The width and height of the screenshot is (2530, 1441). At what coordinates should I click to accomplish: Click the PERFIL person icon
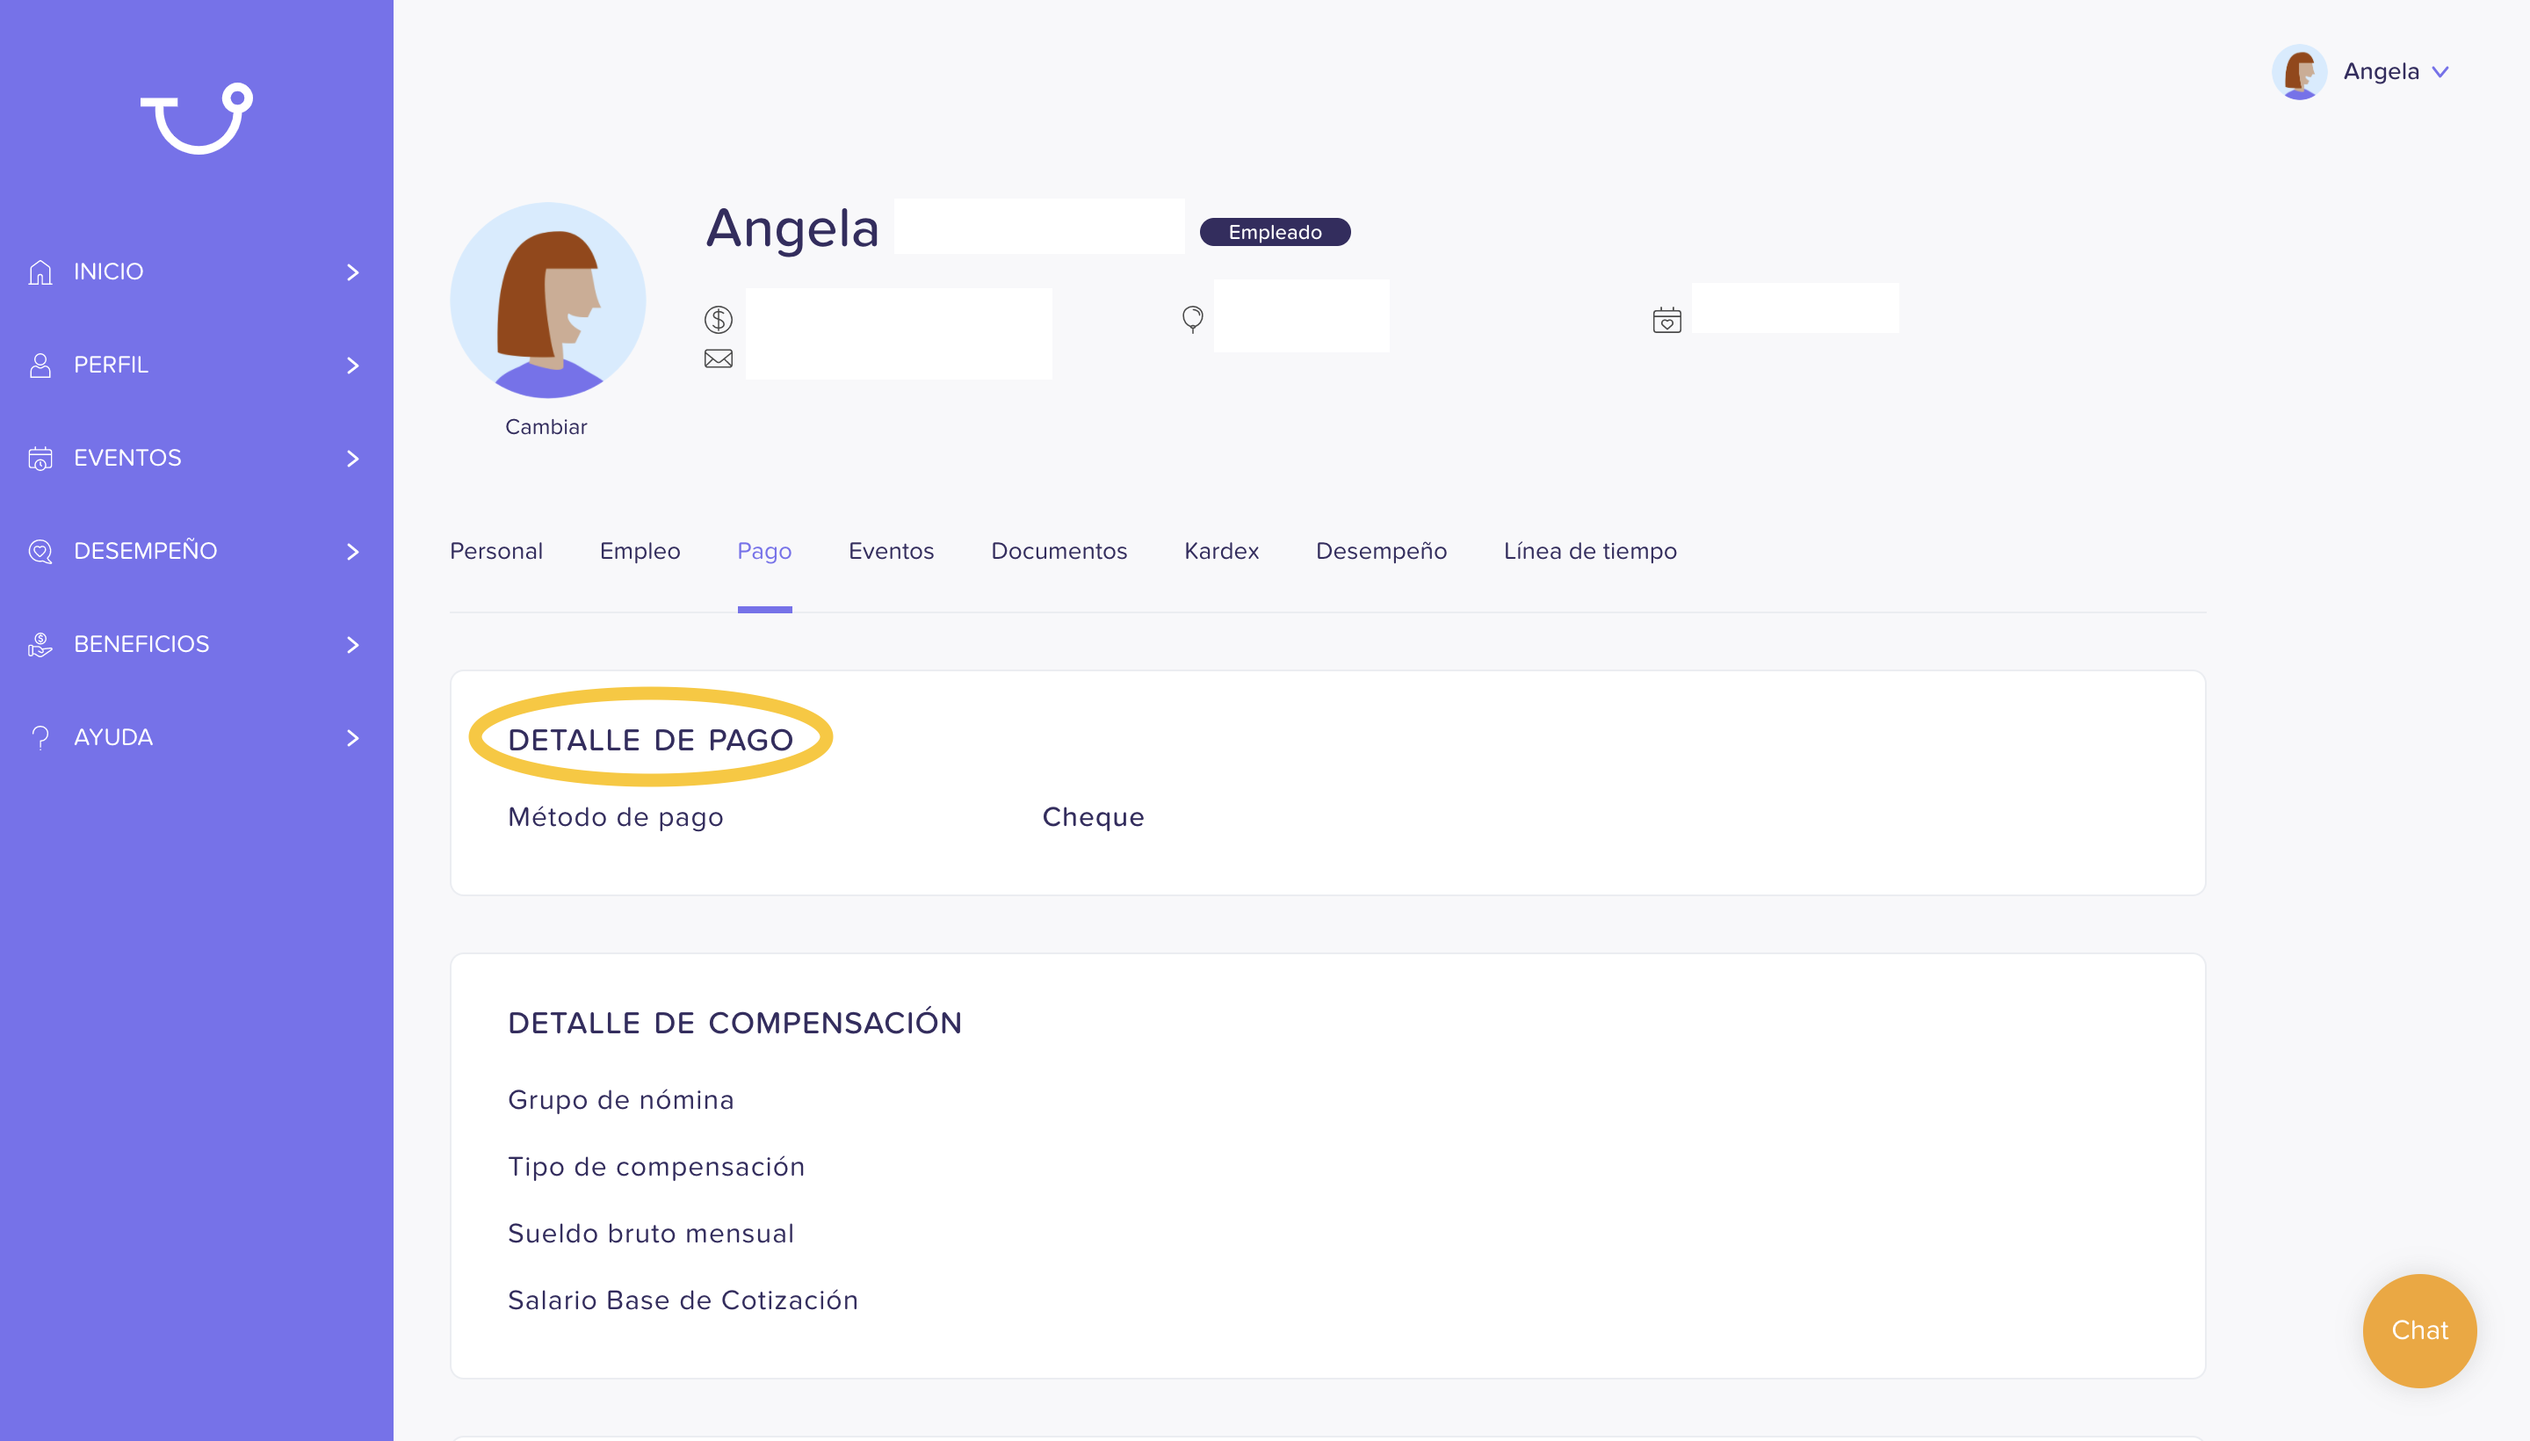click(40, 366)
